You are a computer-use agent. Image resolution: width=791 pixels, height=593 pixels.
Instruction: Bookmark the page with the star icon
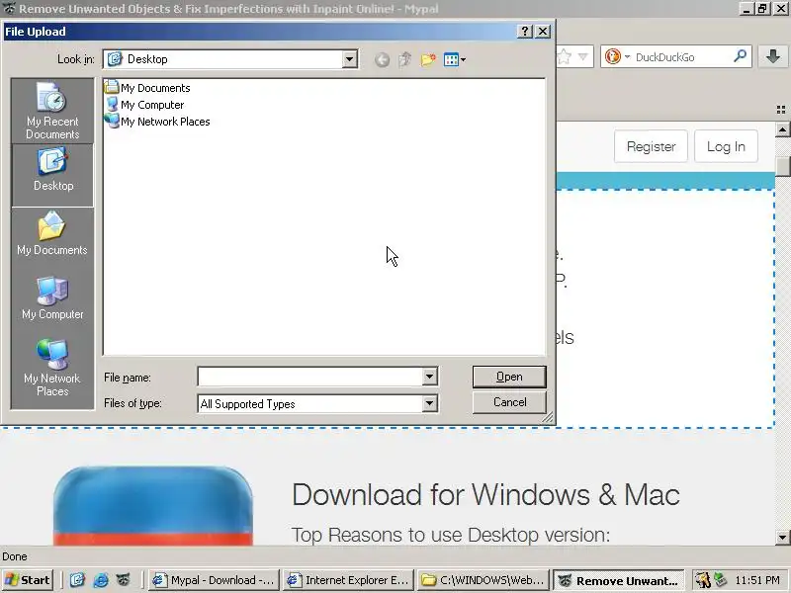564,57
